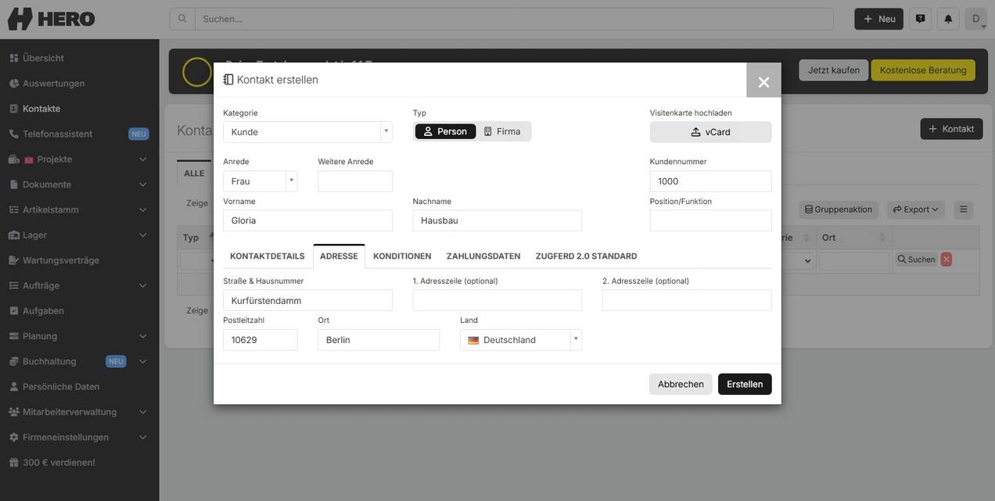Screen dimensions: 995x501
Task: Focus the Postleitzahl input field
Action: pyautogui.click(x=260, y=340)
